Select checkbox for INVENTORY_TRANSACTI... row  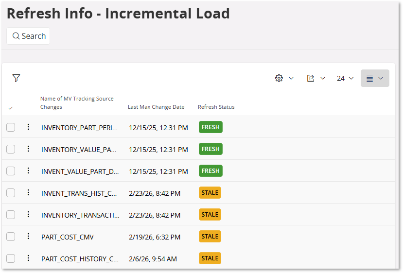click(11, 214)
